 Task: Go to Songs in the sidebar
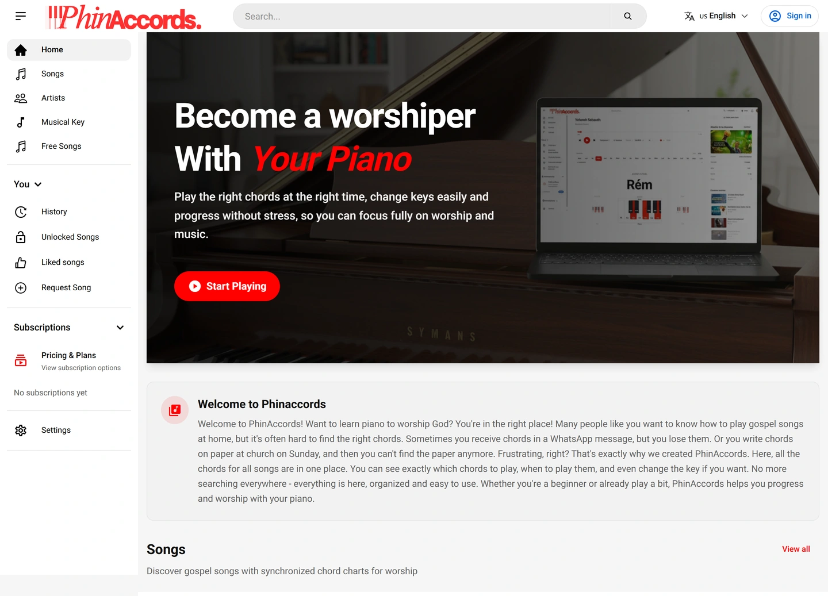click(69, 74)
